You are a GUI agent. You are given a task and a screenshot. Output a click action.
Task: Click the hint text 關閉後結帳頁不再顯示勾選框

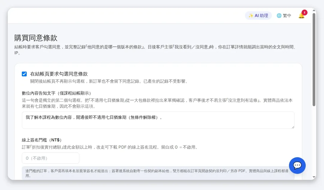(110, 81)
